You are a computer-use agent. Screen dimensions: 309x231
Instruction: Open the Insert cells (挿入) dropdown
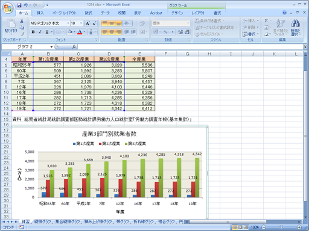250,21
